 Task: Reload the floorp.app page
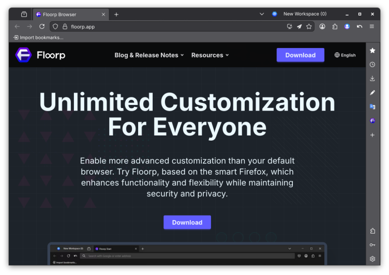[x=42, y=26]
